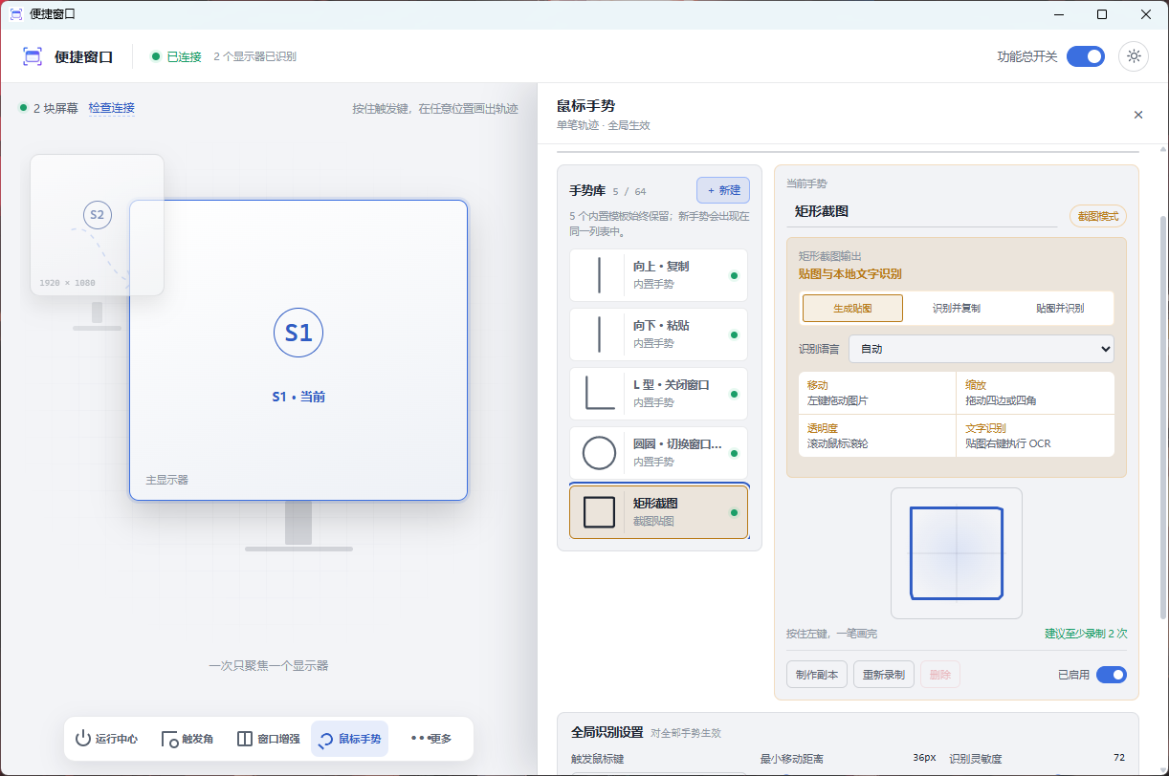Select the S1 main display

(298, 350)
